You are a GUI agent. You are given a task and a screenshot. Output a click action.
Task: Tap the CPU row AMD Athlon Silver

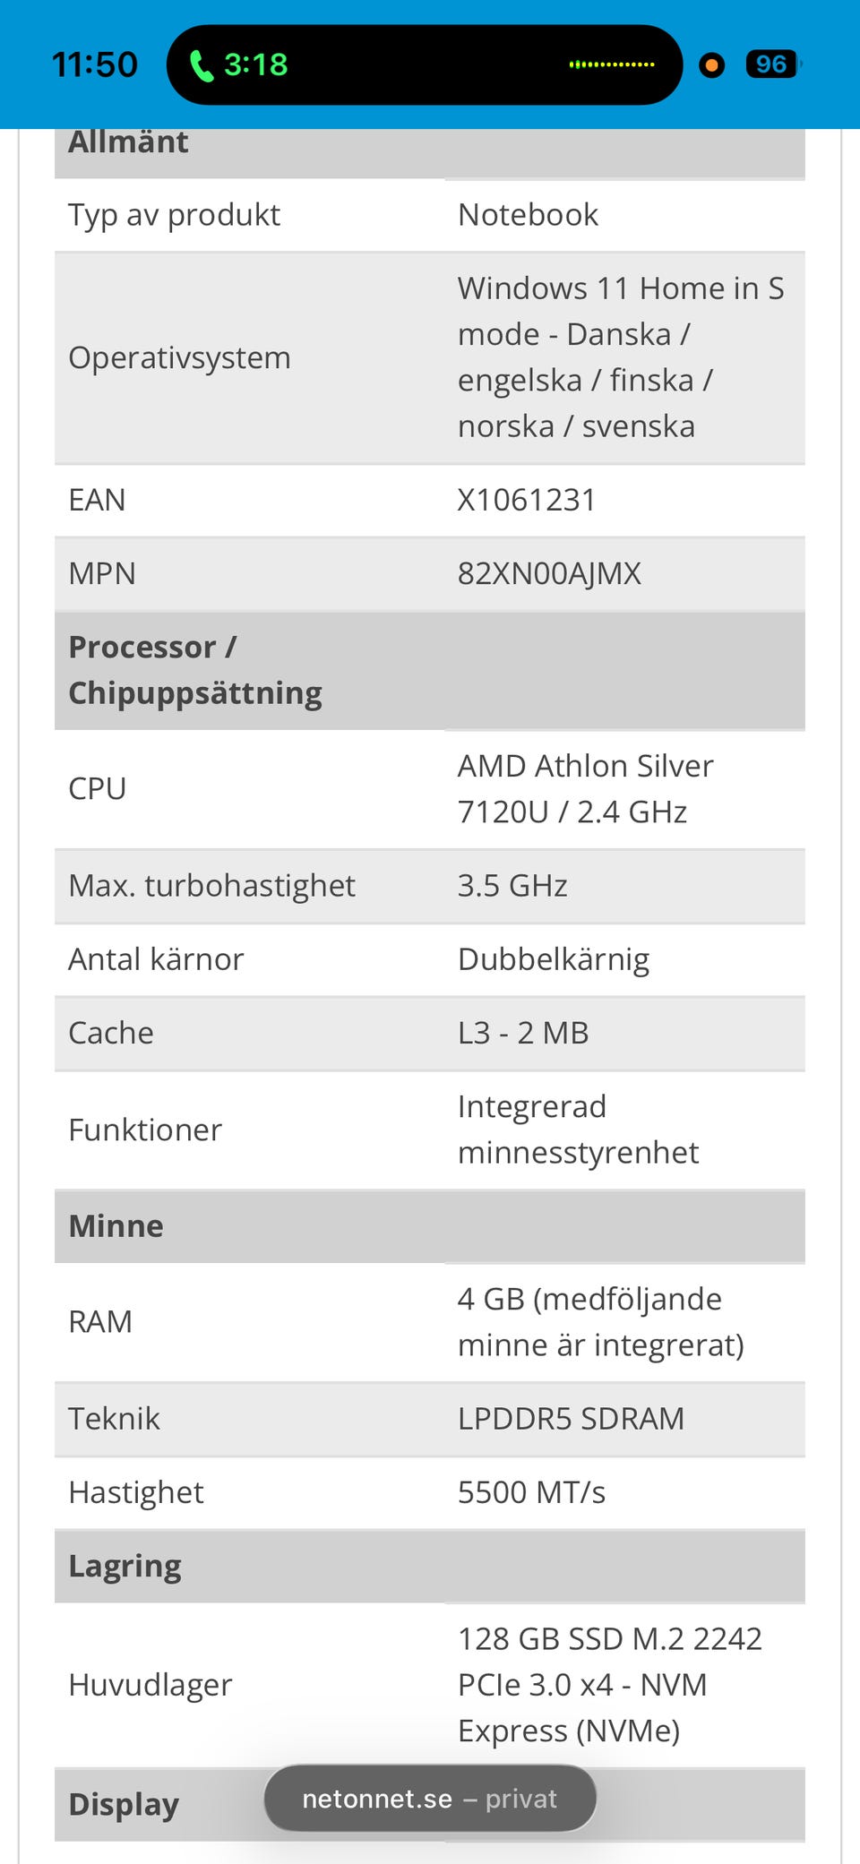coord(430,789)
